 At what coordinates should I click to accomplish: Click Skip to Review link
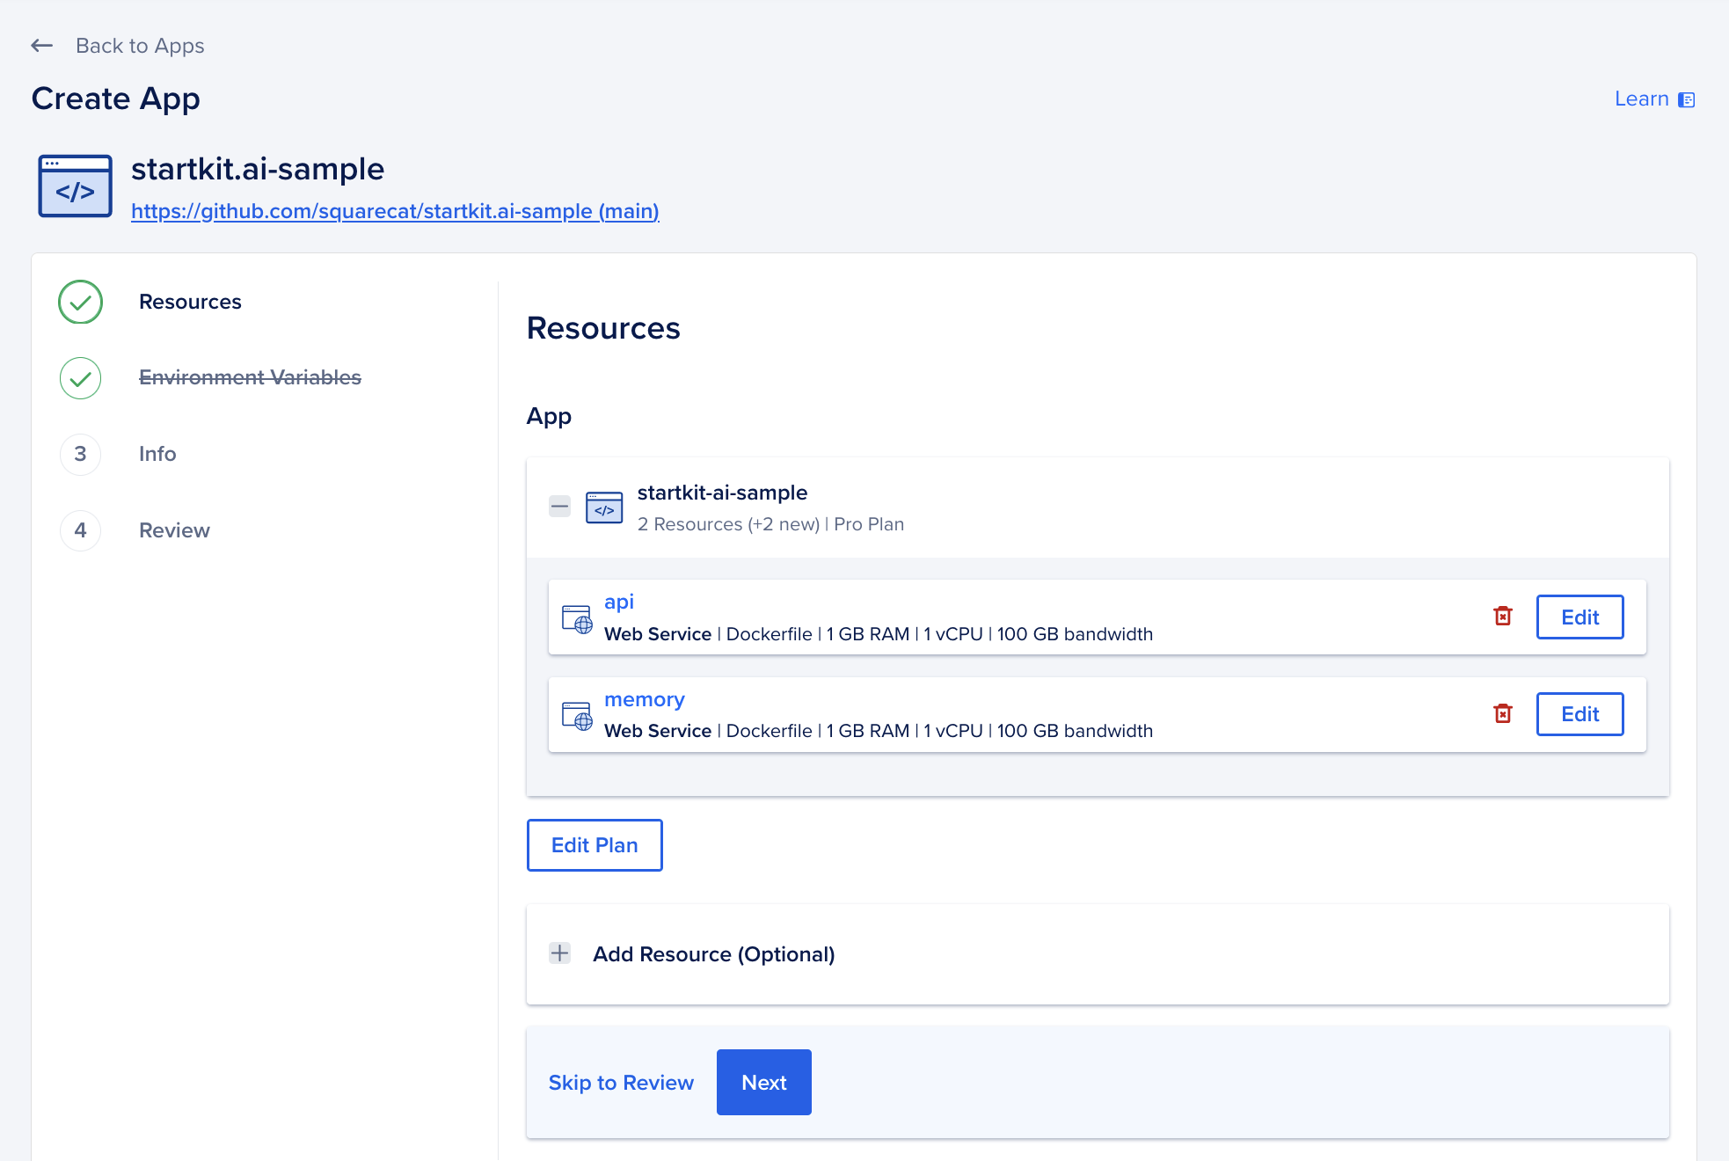point(621,1083)
